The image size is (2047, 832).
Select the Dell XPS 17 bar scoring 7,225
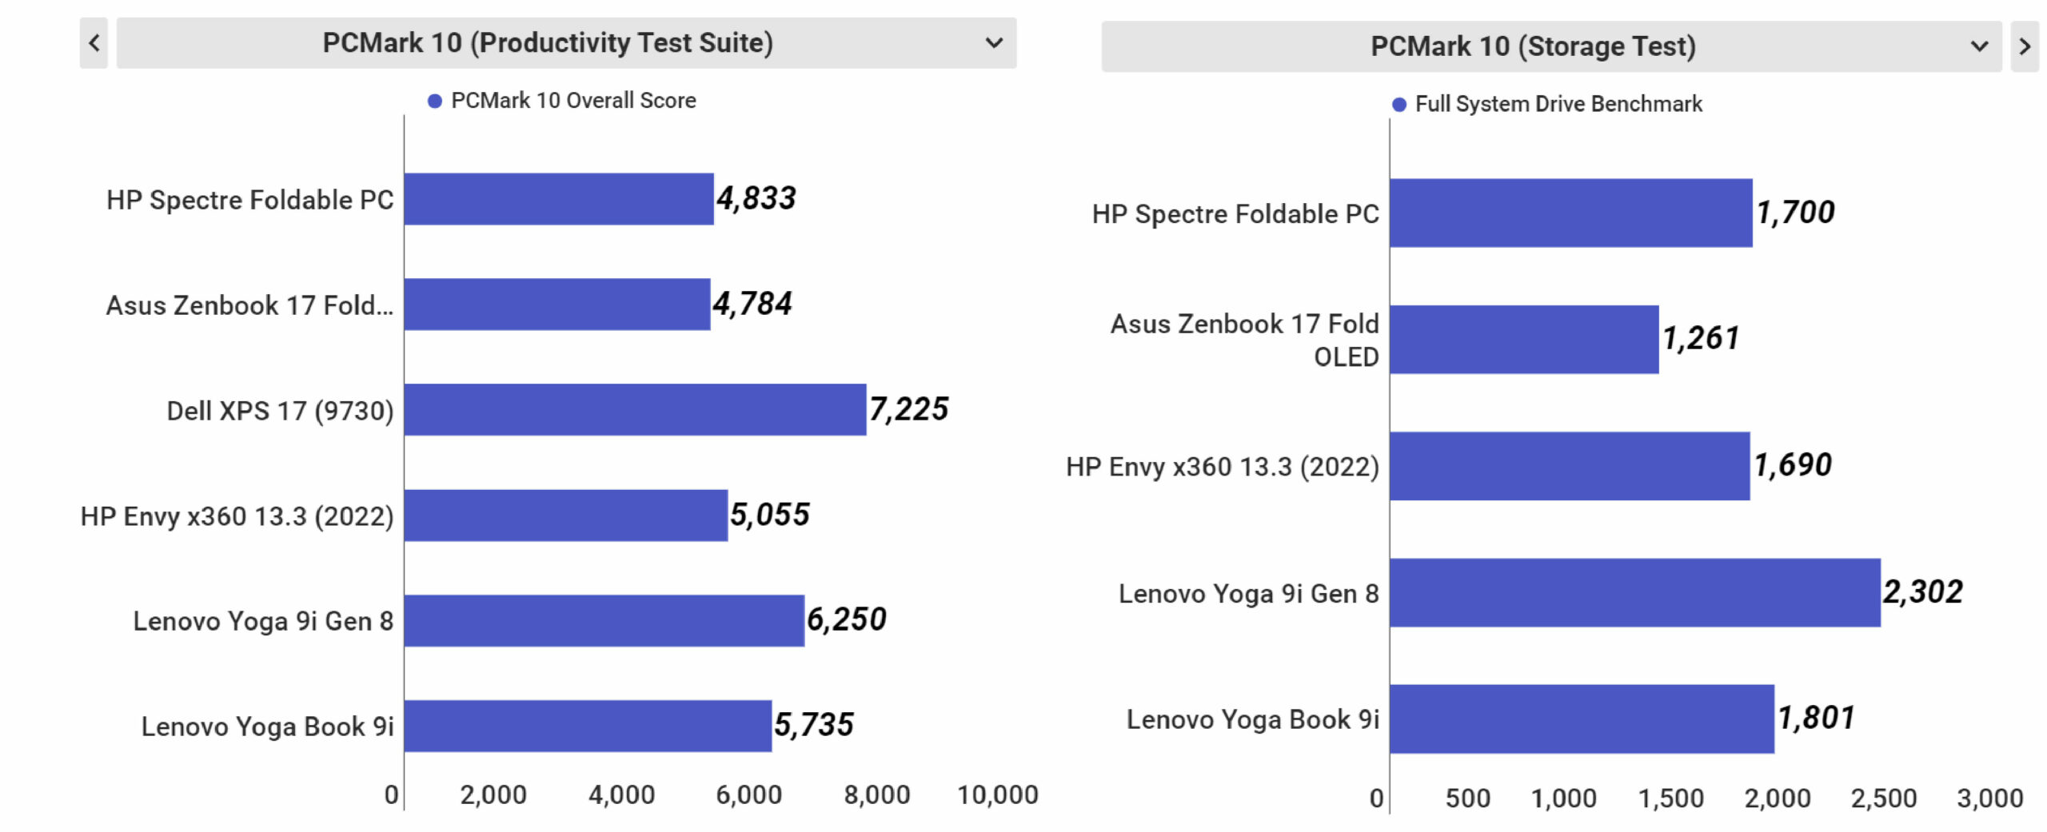[635, 410]
